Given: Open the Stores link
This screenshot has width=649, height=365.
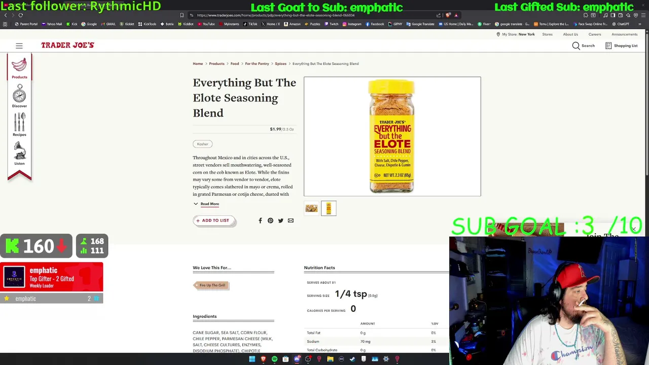Looking at the screenshot, I should click(547, 34).
